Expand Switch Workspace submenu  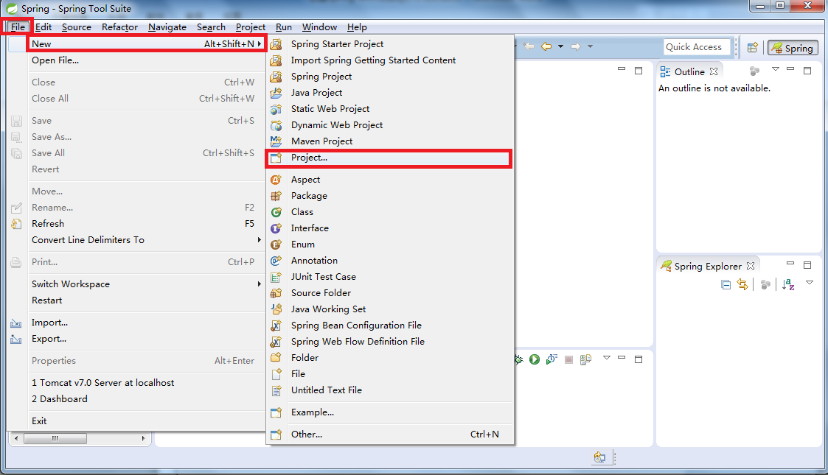point(136,284)
